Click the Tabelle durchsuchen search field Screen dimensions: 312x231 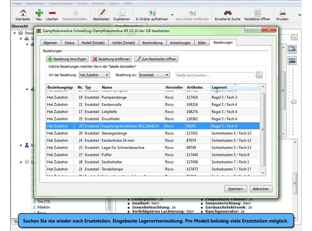[x=214, y=75]
